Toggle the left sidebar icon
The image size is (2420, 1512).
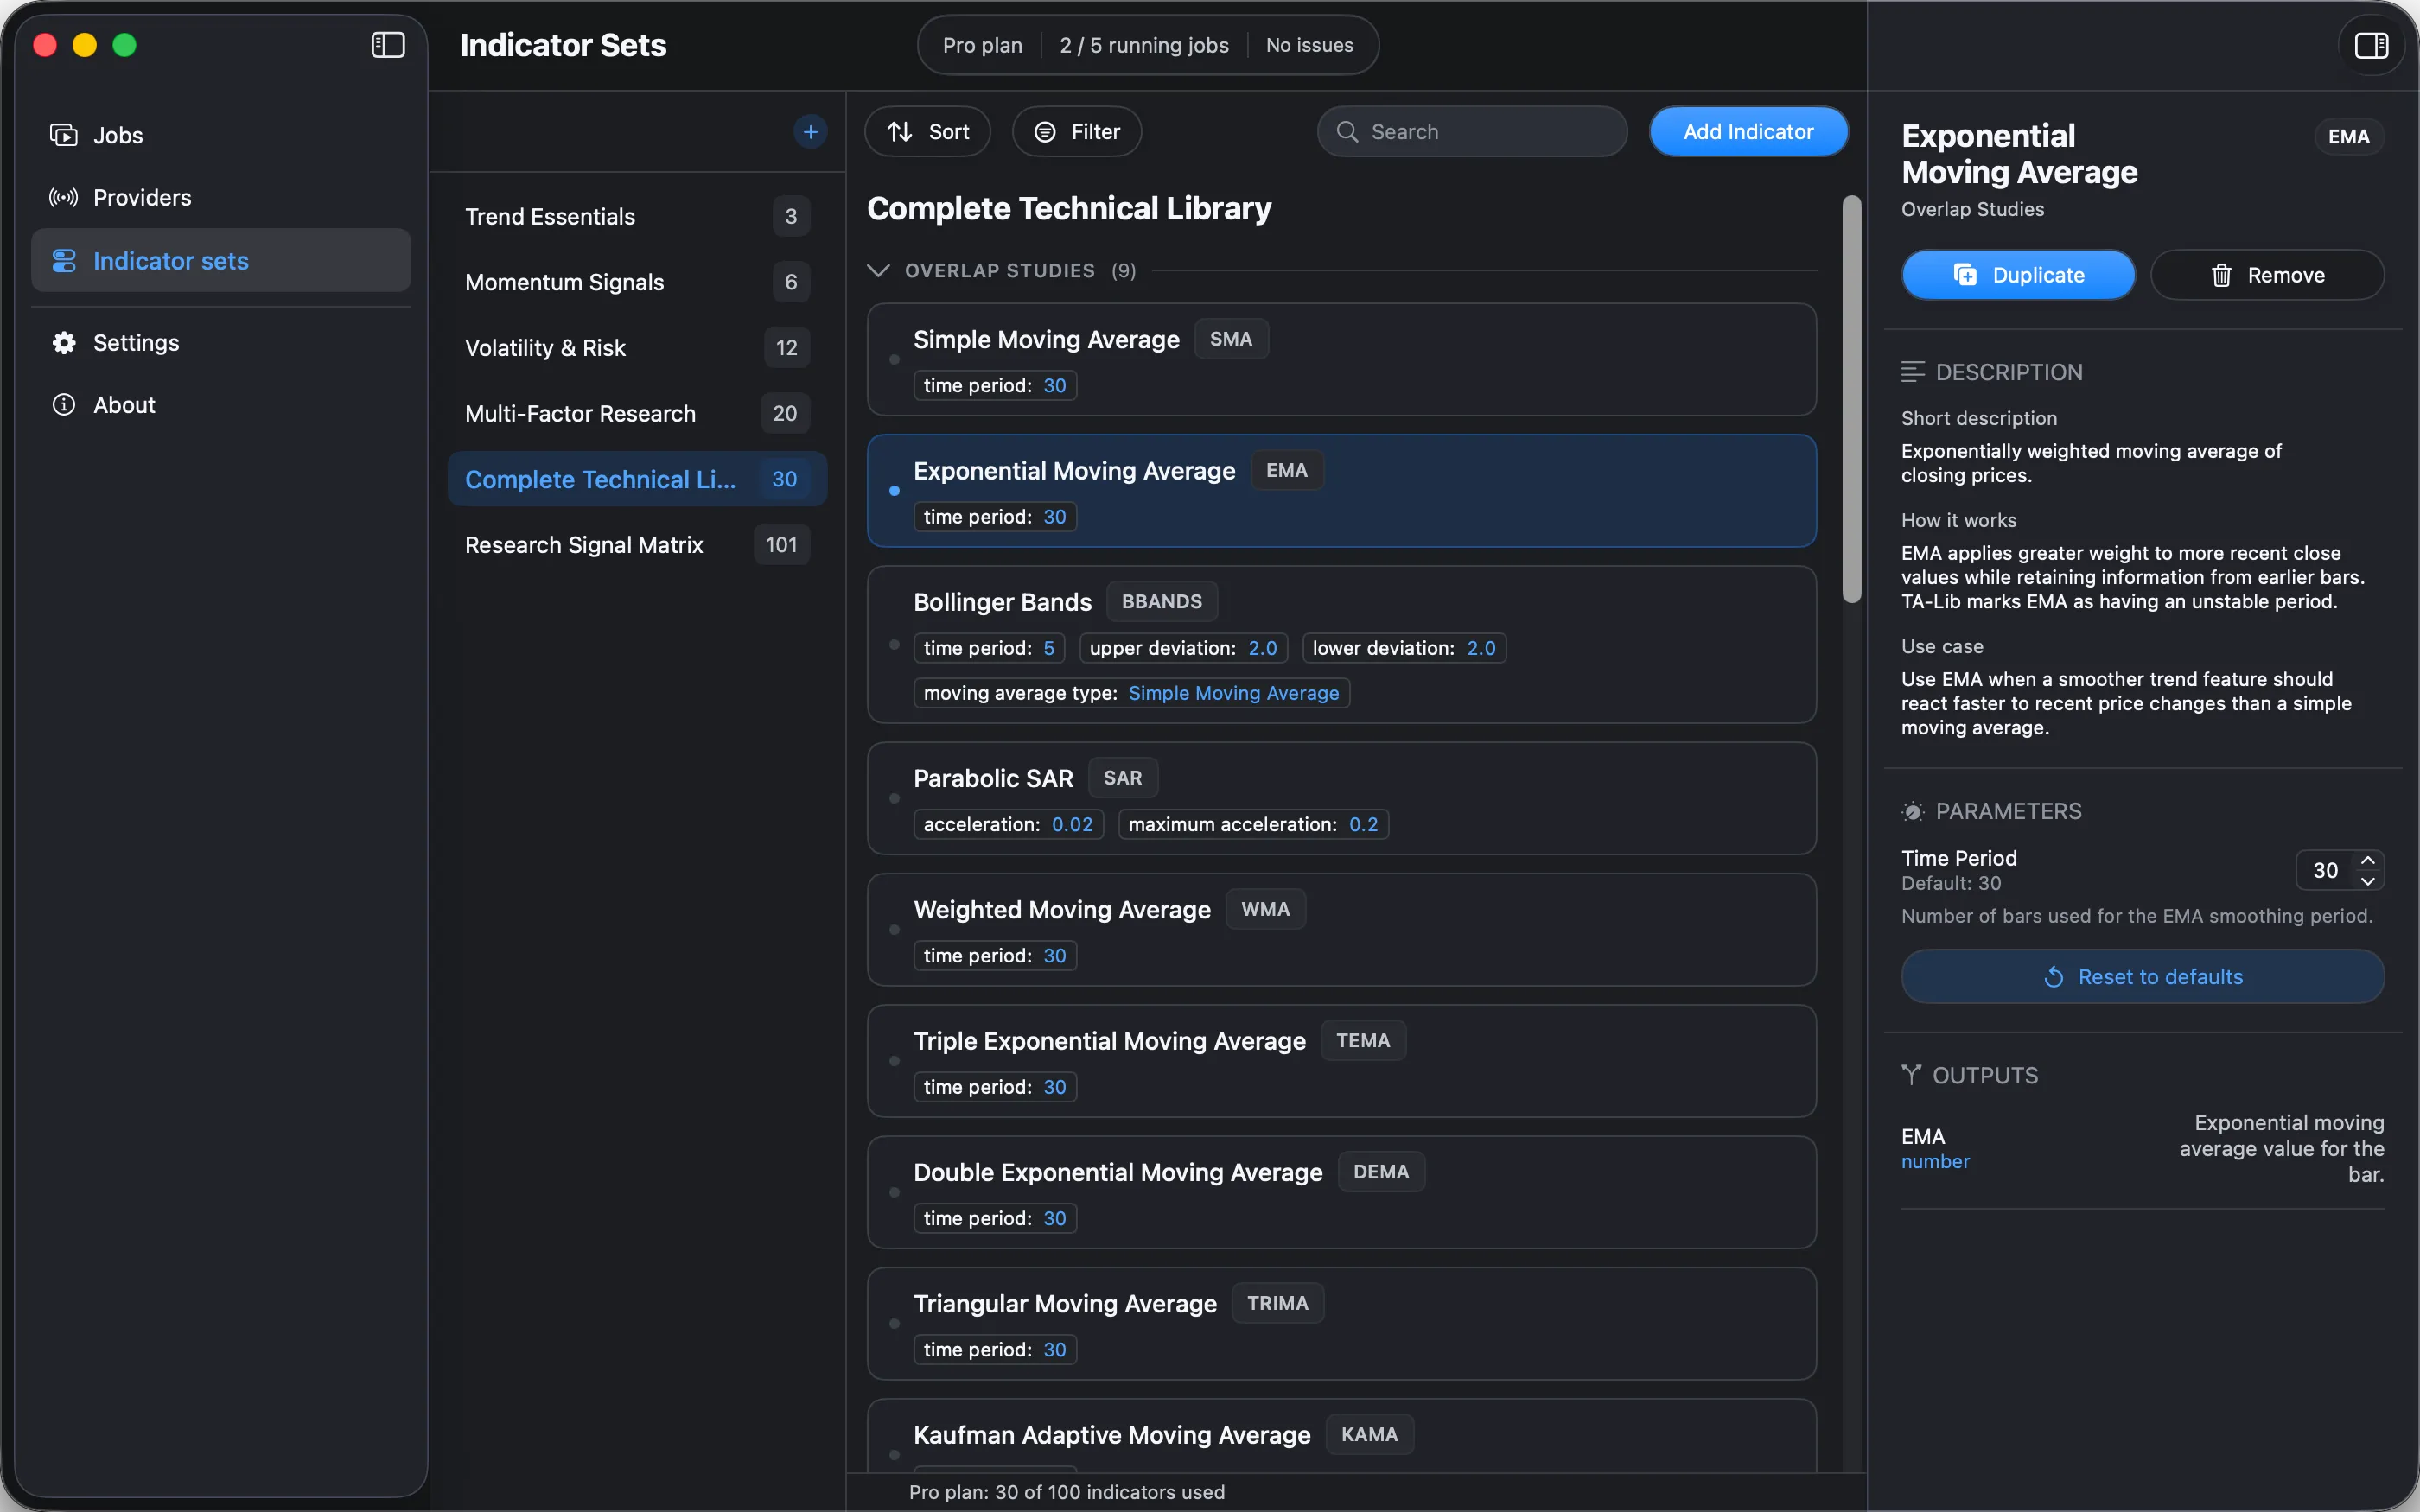click(x=388, y=45)
